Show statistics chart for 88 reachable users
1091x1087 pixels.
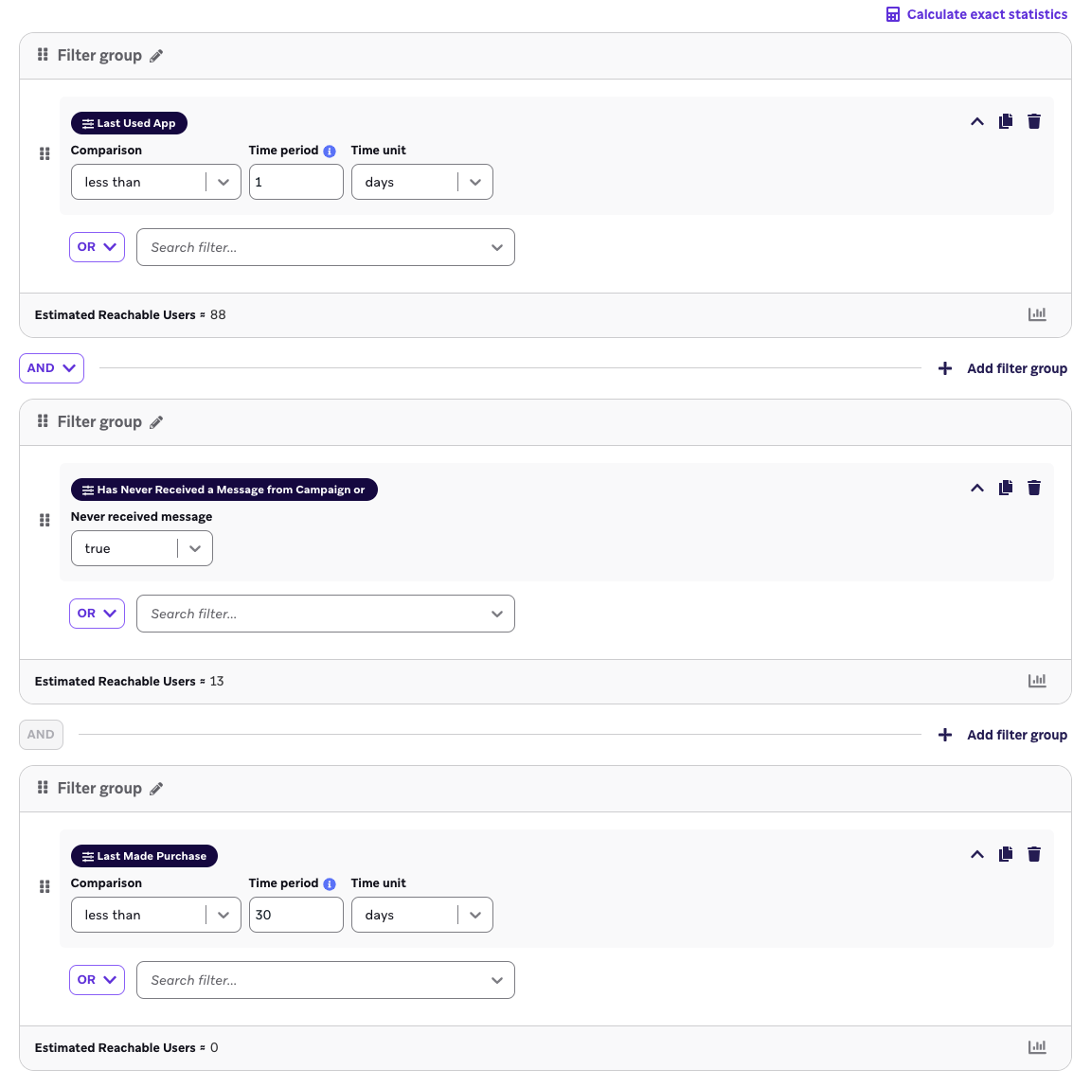1037,314
